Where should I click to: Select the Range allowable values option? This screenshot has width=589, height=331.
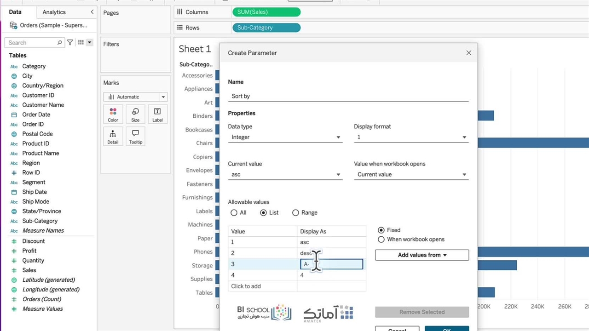(295, 213)
